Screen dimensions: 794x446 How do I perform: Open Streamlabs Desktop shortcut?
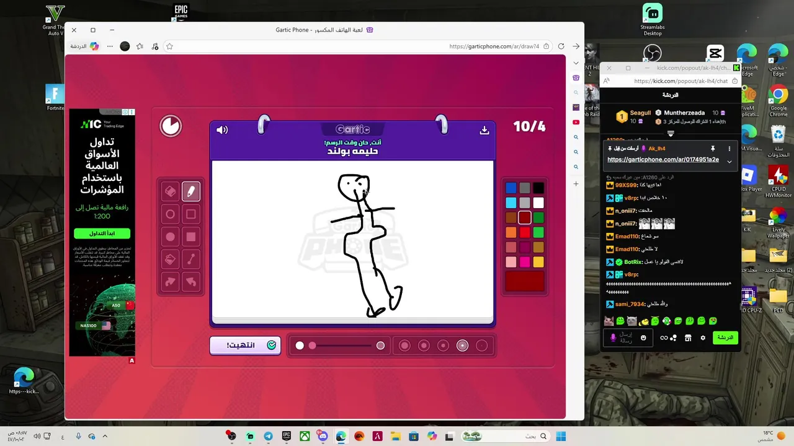(653, 20)
